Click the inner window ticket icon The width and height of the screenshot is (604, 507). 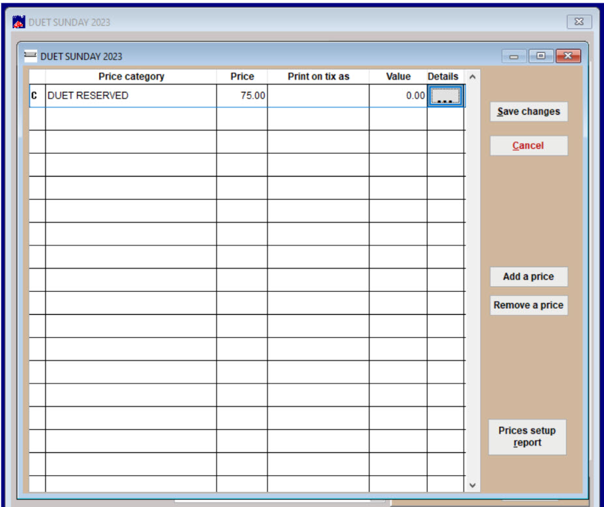coord(31,56)
